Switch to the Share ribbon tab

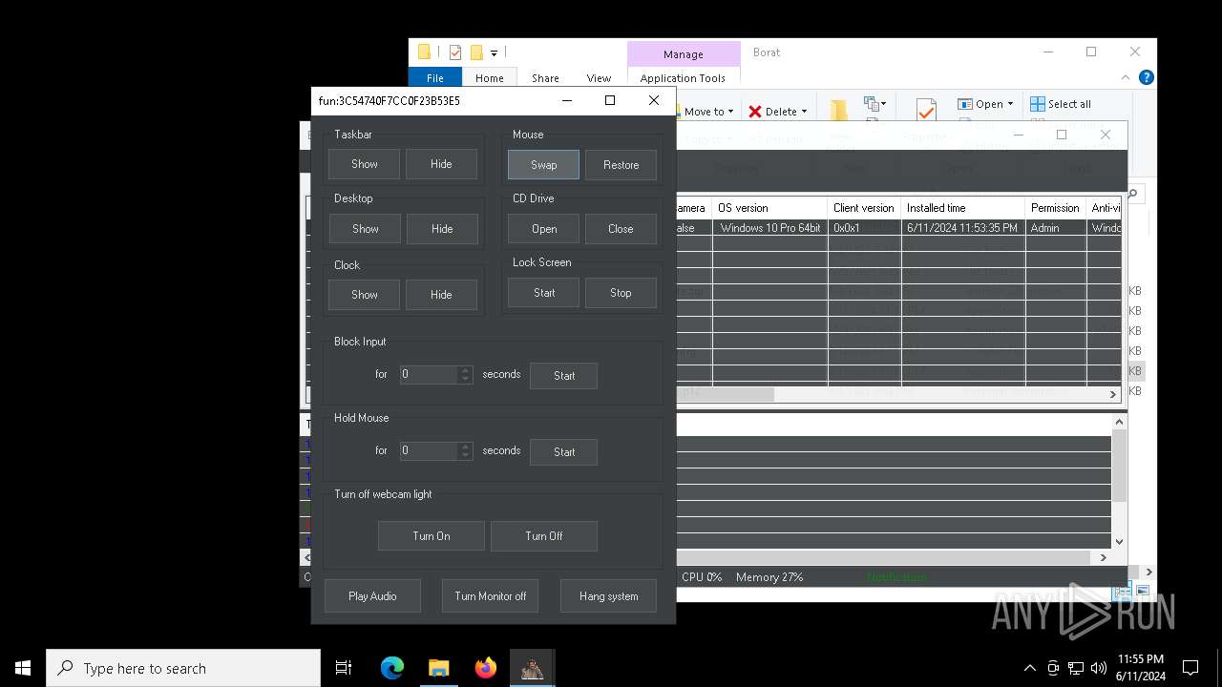(x=545, y=78)
